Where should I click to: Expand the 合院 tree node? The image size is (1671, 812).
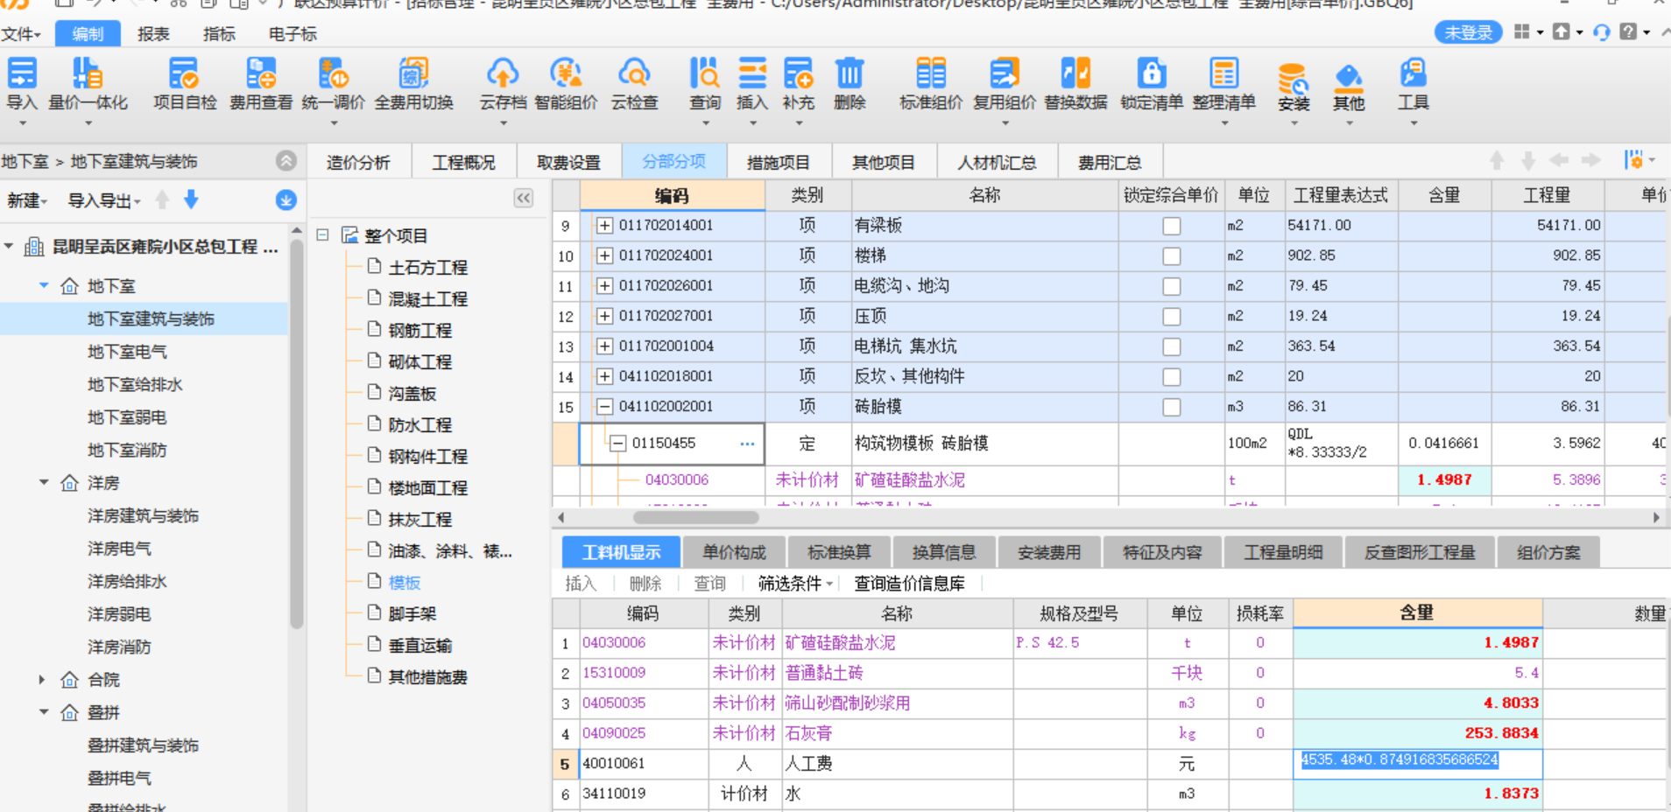tap(42, 680)
